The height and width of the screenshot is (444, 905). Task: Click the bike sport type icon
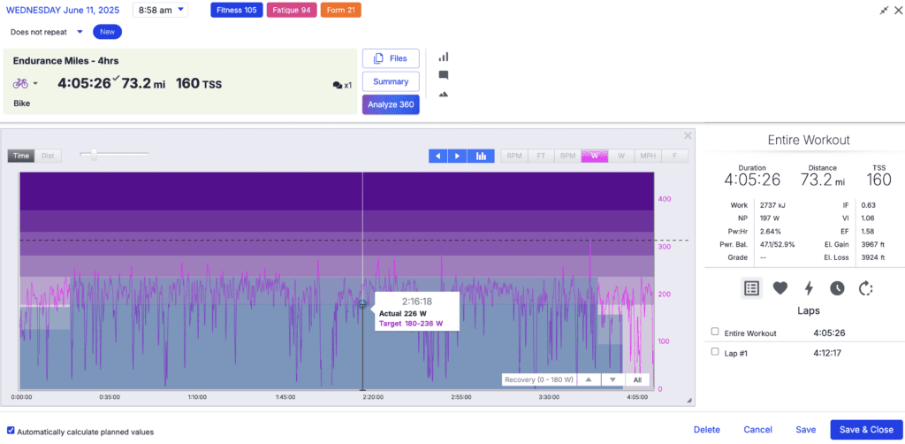20,84
